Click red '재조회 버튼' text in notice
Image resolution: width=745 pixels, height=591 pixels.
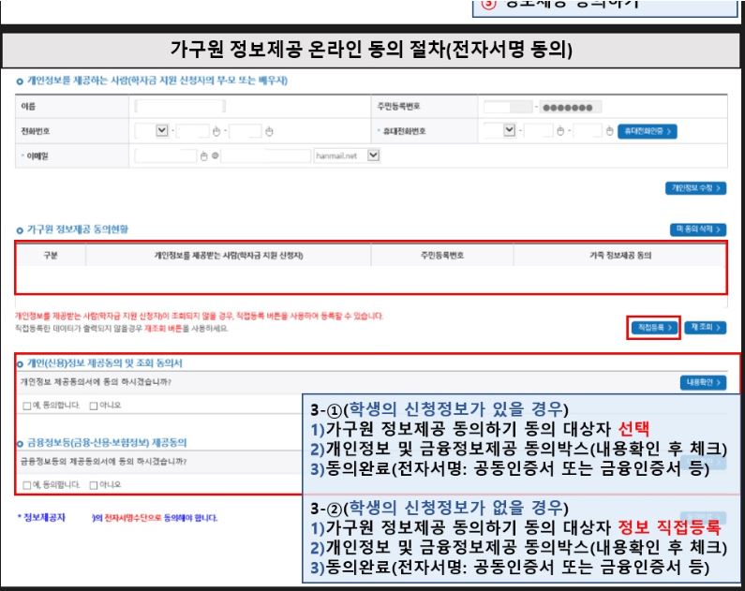click(x=163, y=329)
